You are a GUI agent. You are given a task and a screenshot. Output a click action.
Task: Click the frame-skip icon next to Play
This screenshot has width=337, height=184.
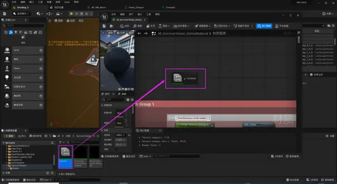coord(77,14)
